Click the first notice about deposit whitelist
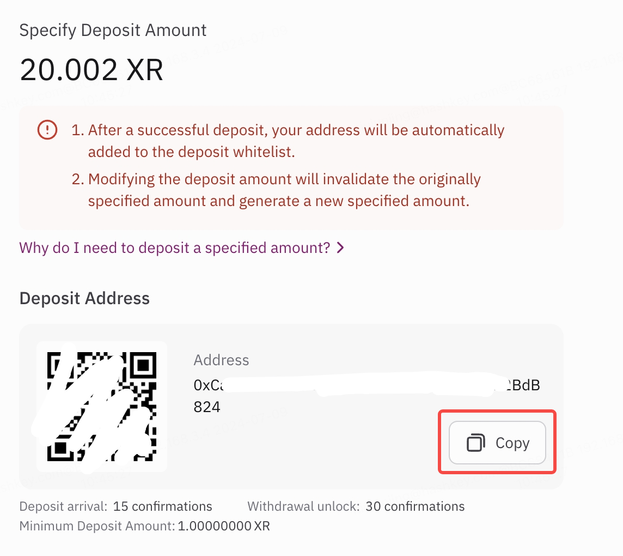Viewport: 623px width, 556px height. click(x=288, y=141)
